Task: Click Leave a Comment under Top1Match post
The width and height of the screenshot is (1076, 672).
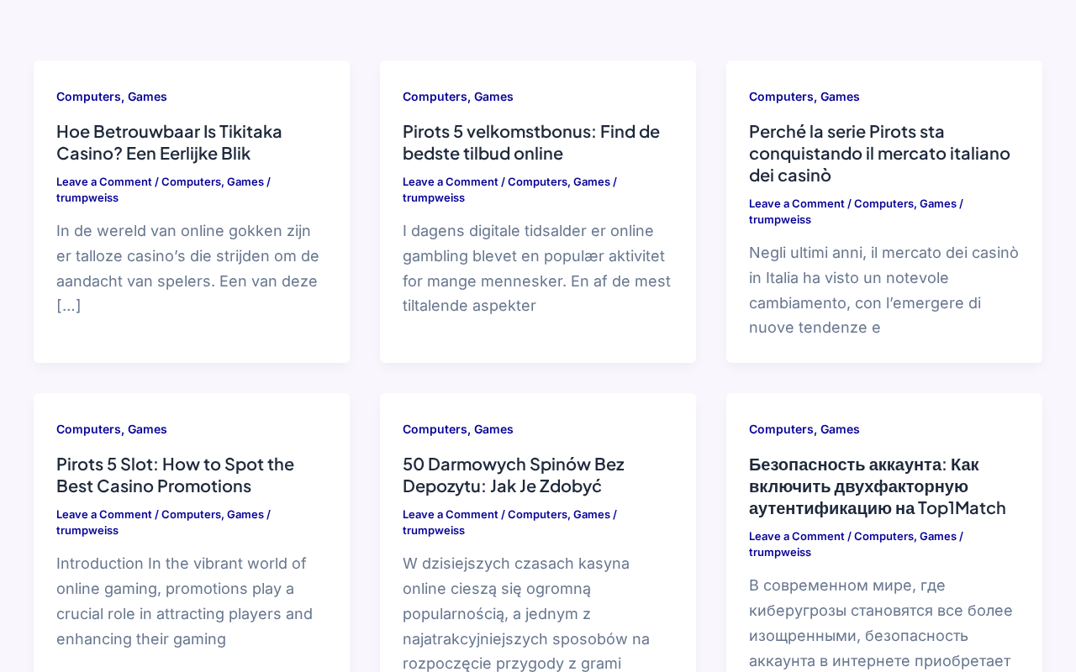Action: [x=797, y=536]
